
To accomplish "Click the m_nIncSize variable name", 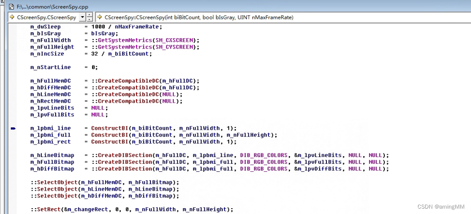I will tap(47, 54).
